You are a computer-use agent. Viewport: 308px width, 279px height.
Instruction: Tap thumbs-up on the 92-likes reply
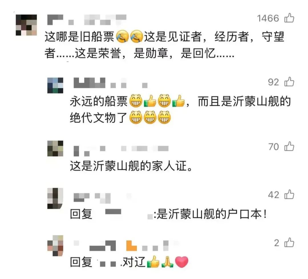(289, 81)
